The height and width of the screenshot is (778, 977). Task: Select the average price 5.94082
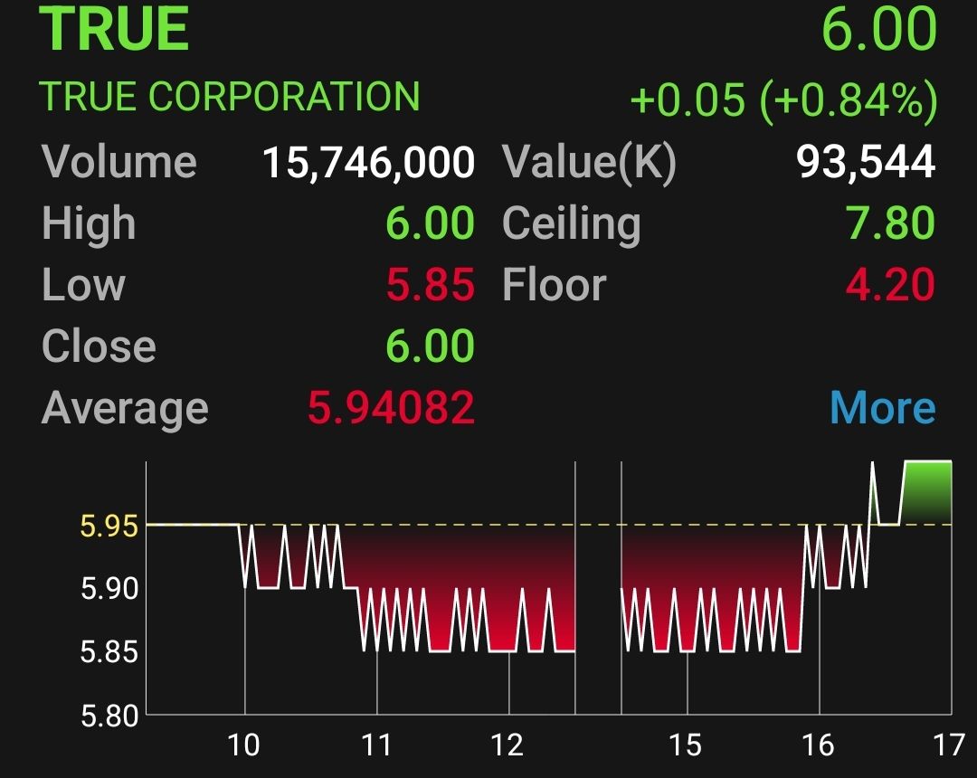(392, 408)
